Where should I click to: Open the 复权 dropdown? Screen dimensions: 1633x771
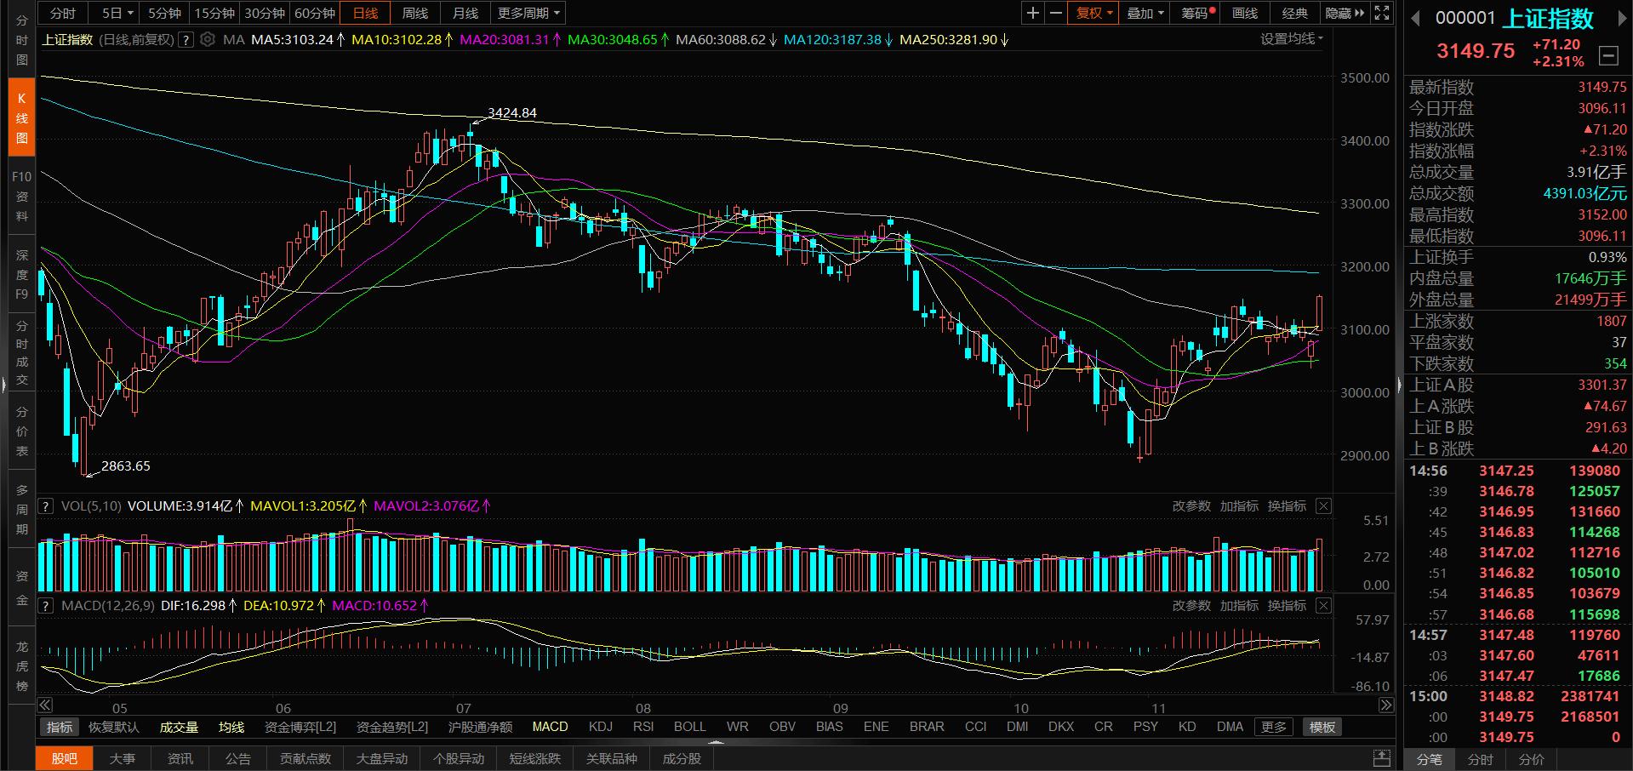1093,13
